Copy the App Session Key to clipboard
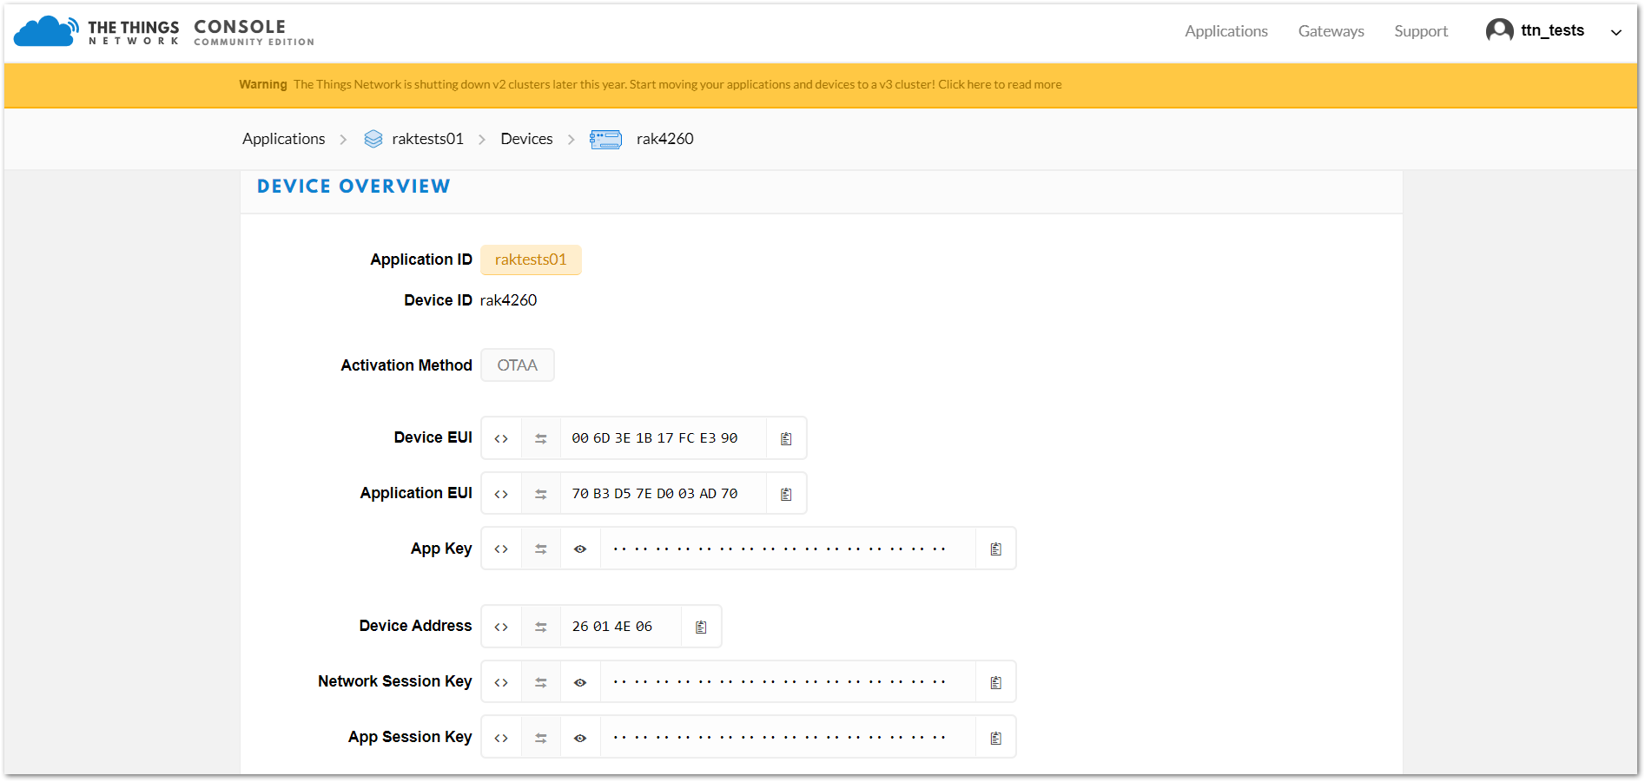 (x=996, y=738)
